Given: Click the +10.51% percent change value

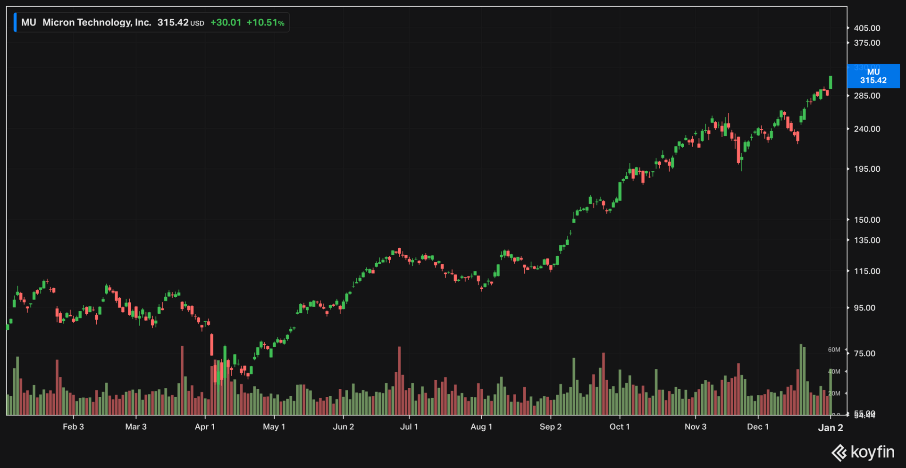Looking at the screenshot, I should [x=266, y=22].
